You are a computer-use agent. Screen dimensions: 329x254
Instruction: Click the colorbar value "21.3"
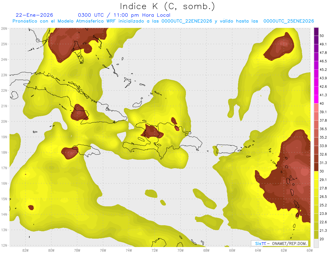pyautogui.click(x=323, y=231)
